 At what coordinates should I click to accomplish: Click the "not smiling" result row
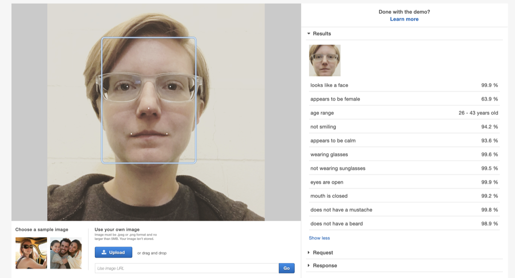coord(403,127)
